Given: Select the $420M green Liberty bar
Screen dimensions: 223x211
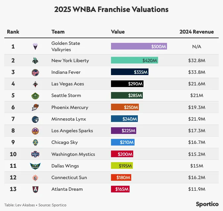Looking at the screenshot, I should coord(134,60).
